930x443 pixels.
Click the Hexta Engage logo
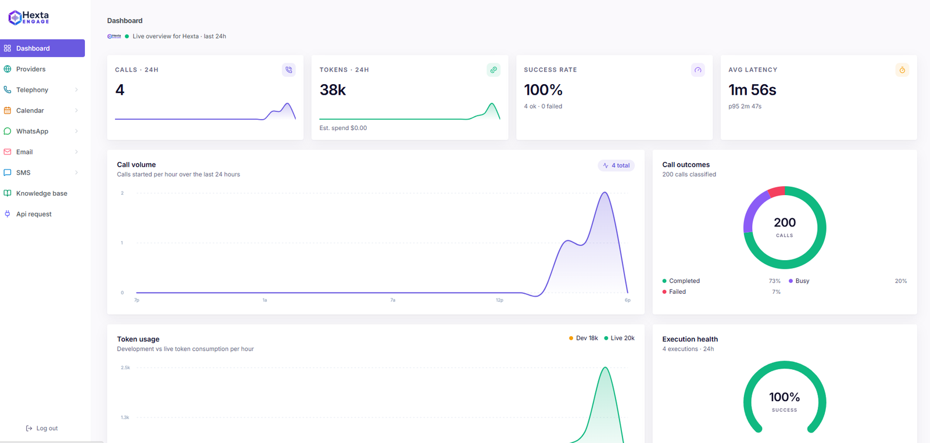pos(28,17)
